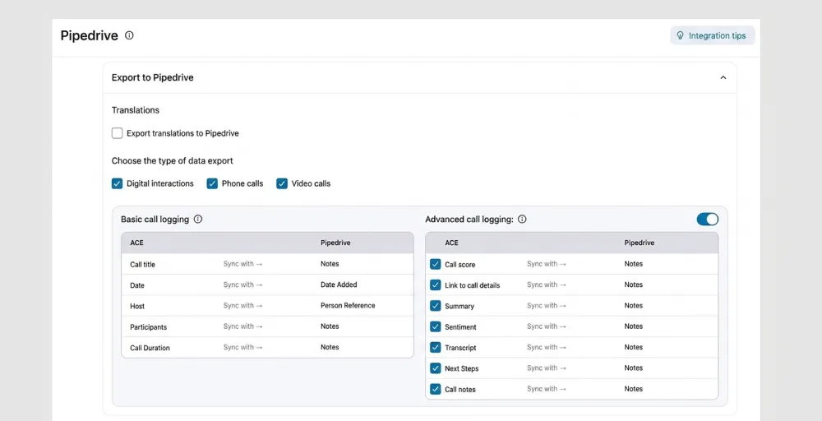This screenshot has height=421, width=822.
Task: Click the info icon next to Pipedrive title
Action: (130, 35)
